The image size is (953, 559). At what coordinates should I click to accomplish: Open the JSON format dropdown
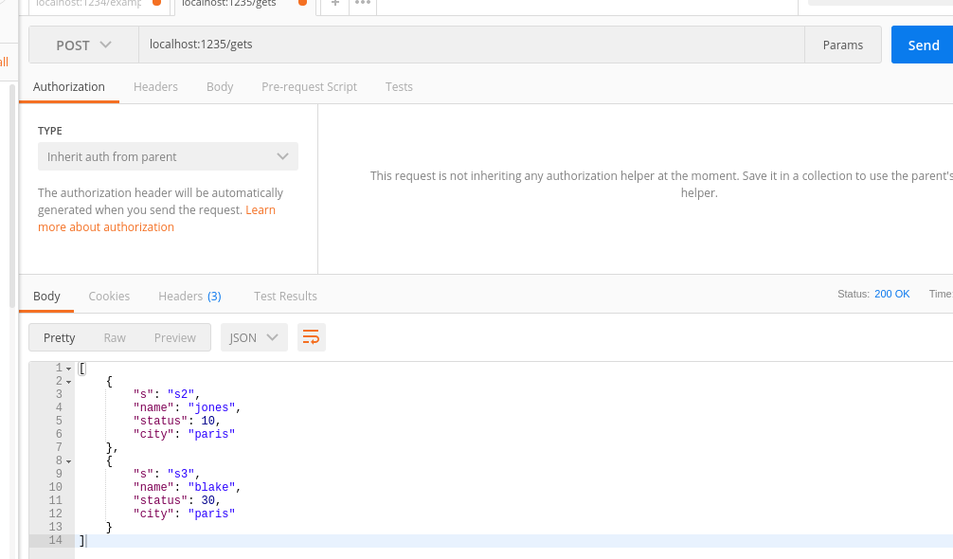(254, 337)
